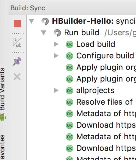Collapse the Run build node

(x=44, y=33)
